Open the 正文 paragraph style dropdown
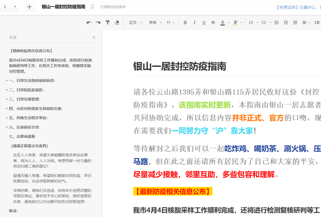Screen dimensions: 321x217 [136, 22]
